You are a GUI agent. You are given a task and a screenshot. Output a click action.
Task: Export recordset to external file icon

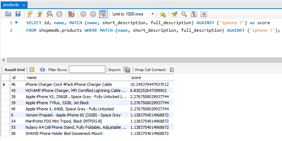tap(127, 70)
